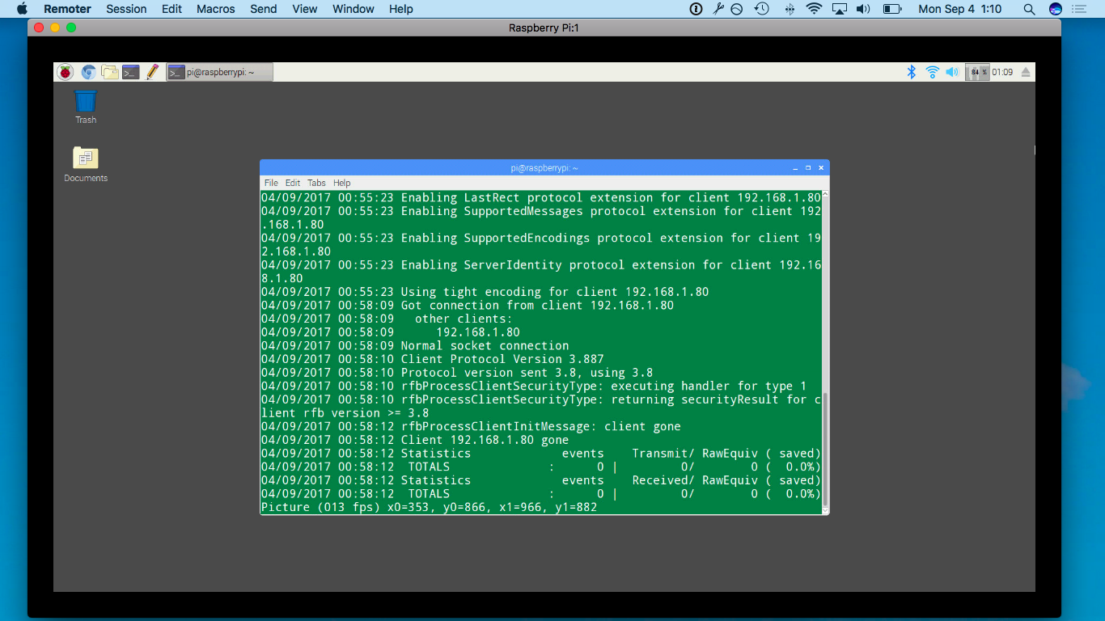Screen dimensions: 1105x621
Task: Click the 'Normal socket connection' log line
Action: (415, 345)
